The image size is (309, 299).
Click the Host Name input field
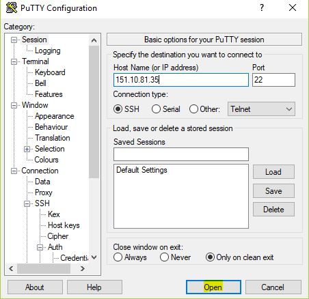(181, 80)
